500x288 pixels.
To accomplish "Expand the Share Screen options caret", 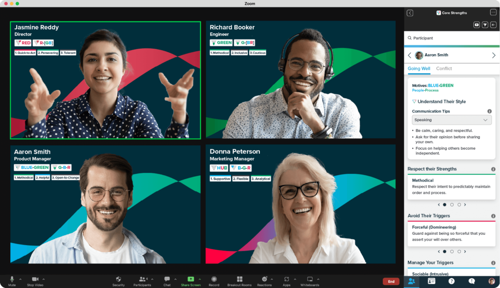I will point(200,279).
